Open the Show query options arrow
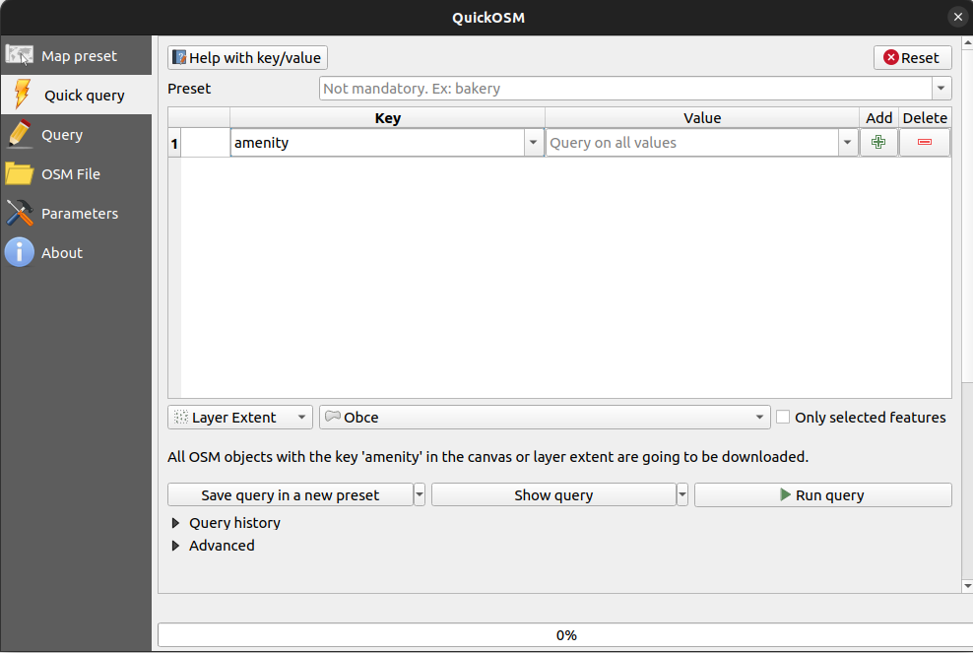 [x=682, y=494]
